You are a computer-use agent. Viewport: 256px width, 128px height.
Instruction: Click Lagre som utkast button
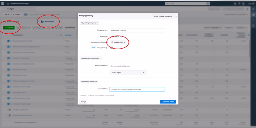point(168,102)
